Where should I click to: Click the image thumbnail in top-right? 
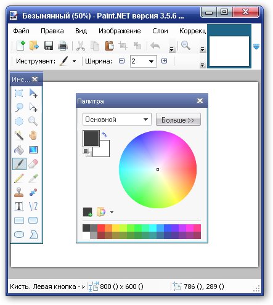coord(229,51)
